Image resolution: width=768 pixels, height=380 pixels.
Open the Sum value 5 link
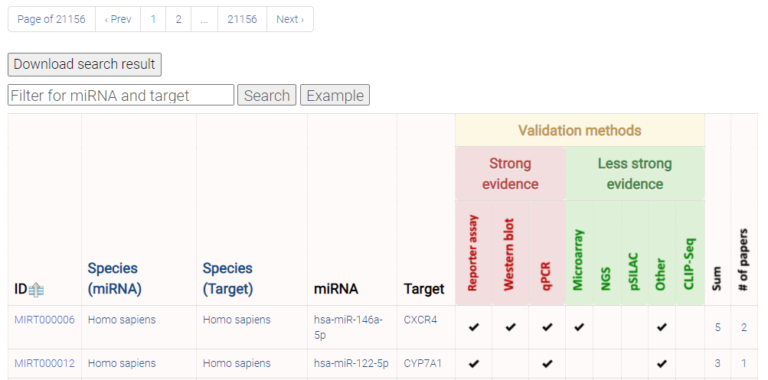point(717,328)
